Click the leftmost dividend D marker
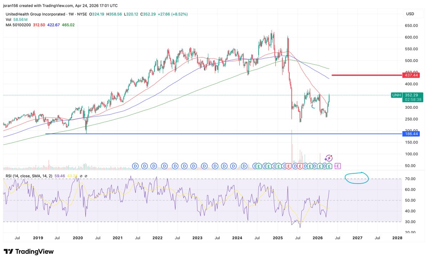 coord(135,166)
